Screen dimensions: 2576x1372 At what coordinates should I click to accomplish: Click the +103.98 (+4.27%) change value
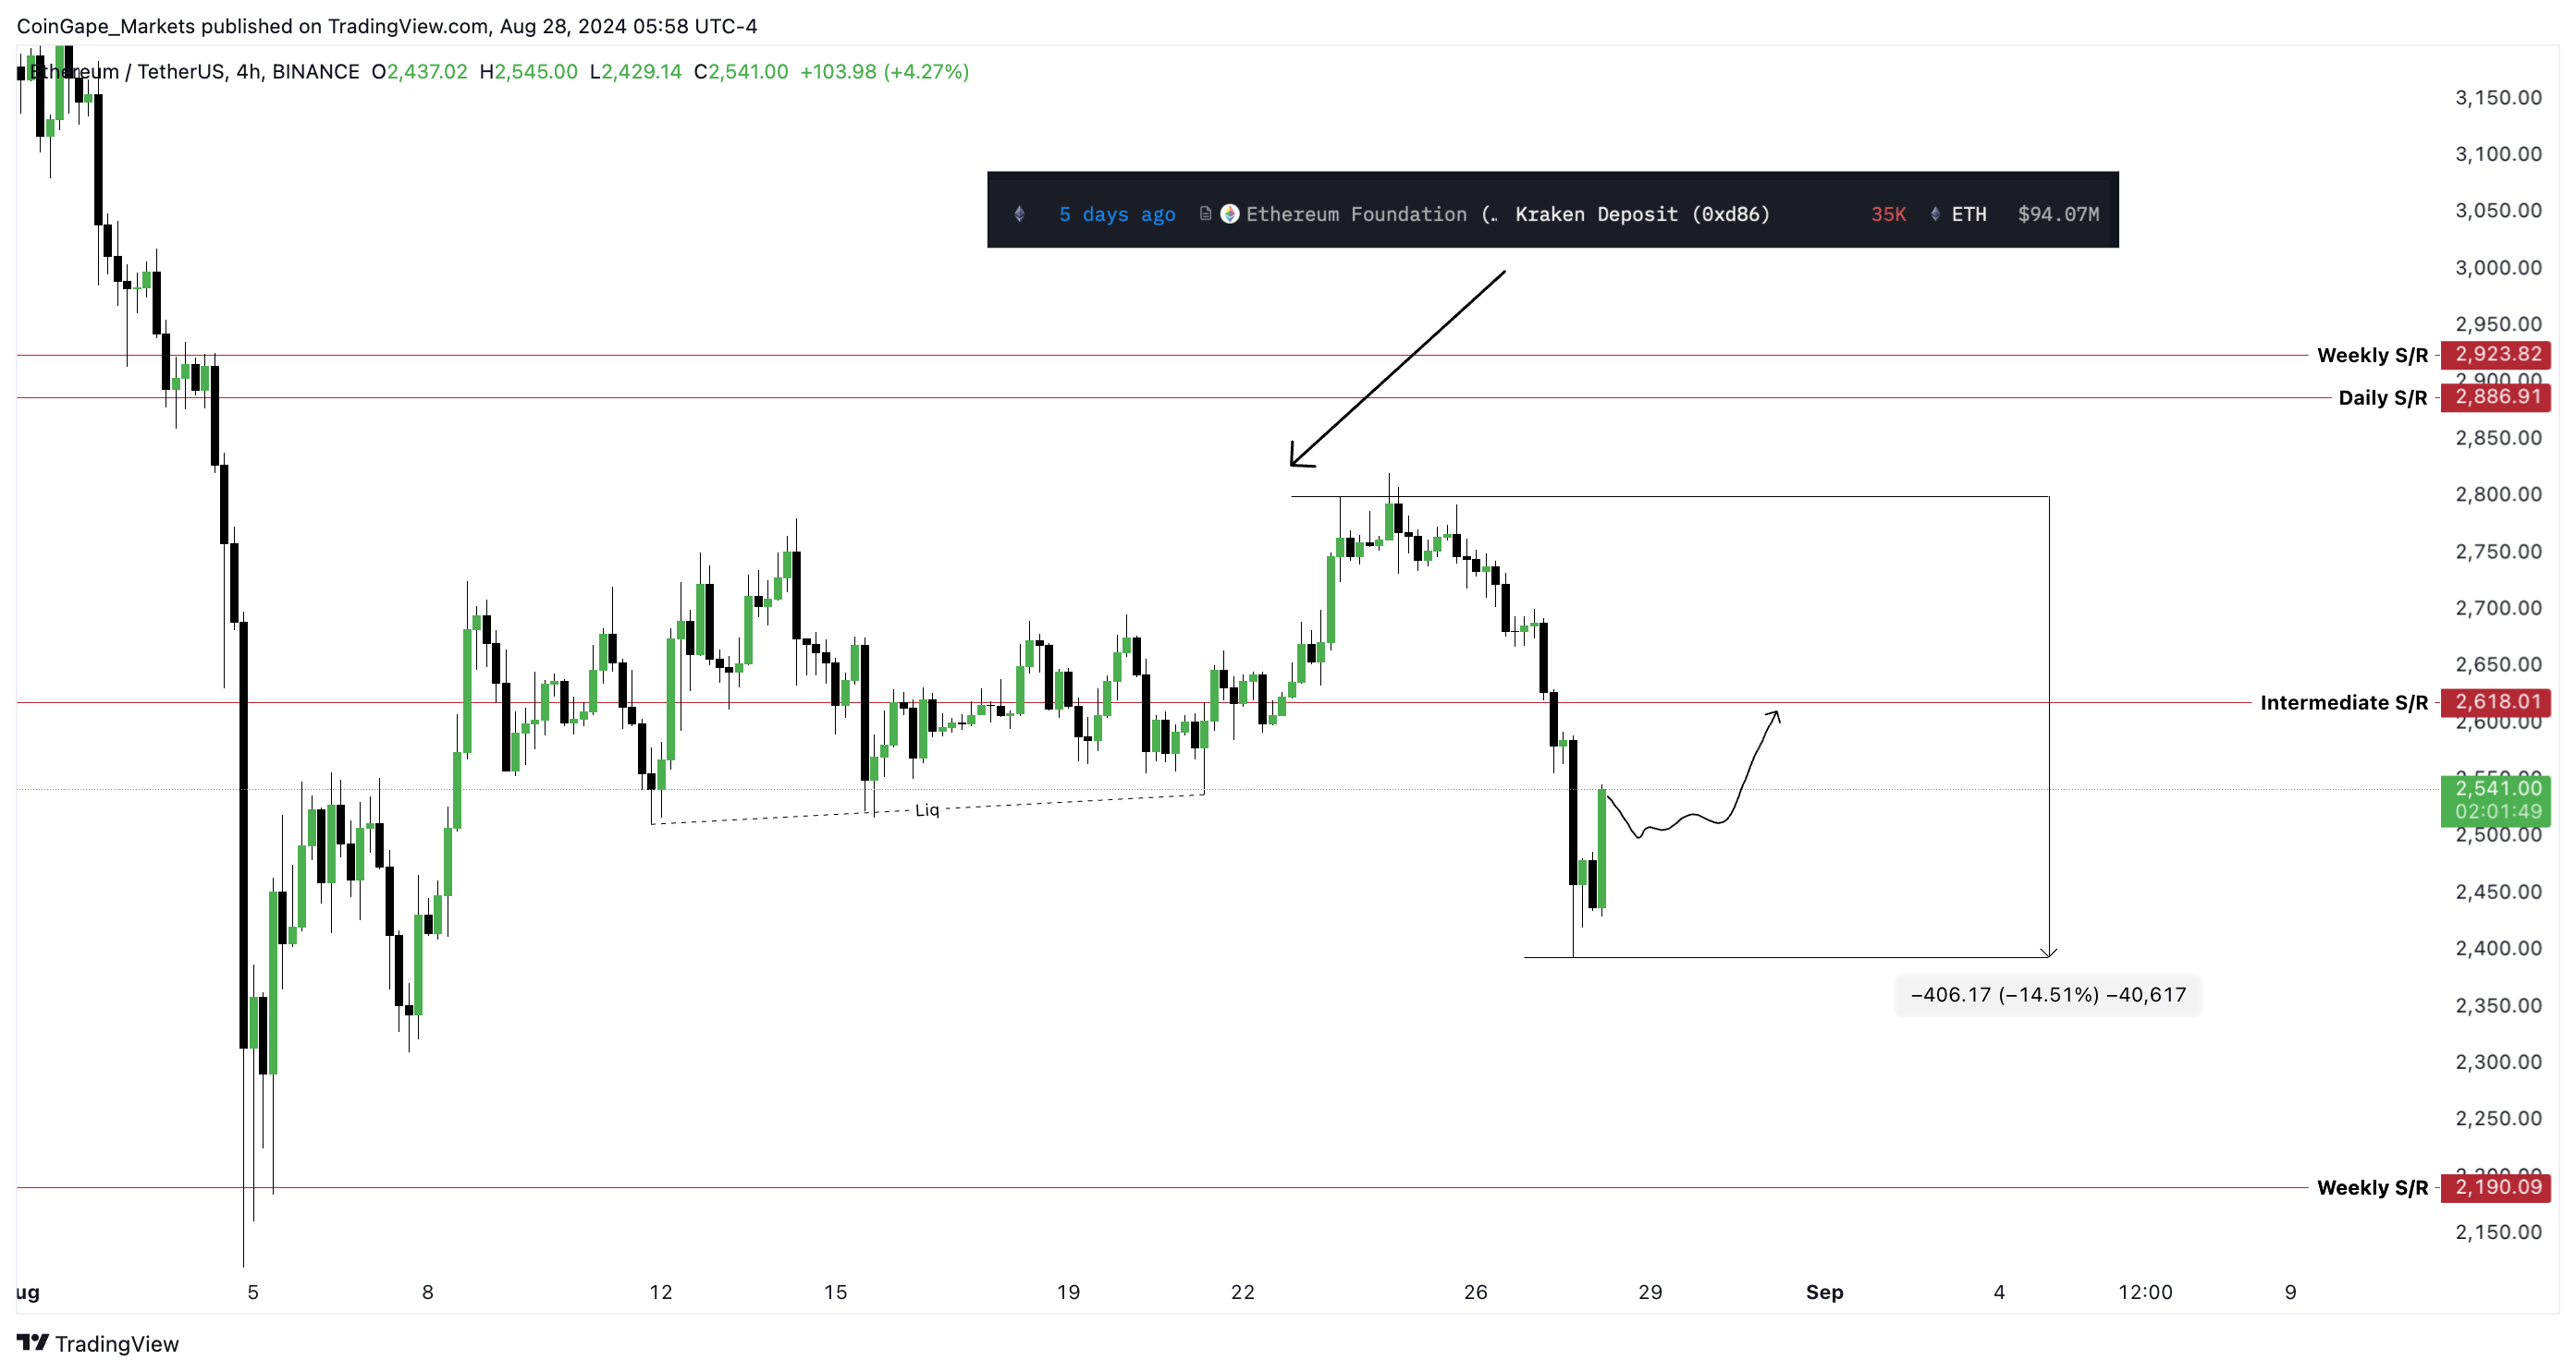pyautogui.click(x=884, y=72)
